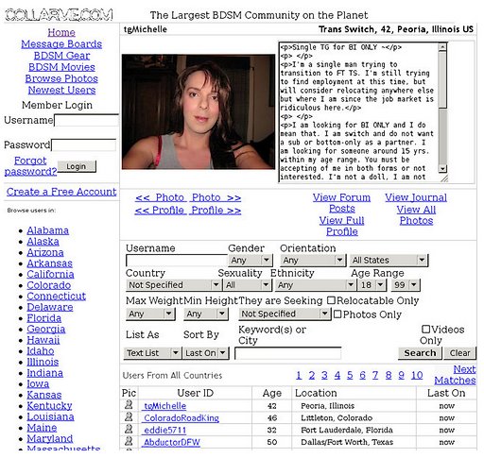Open the Sort By dropdown
This screenshot has height=458, width=484.
(x=206, y=353)
